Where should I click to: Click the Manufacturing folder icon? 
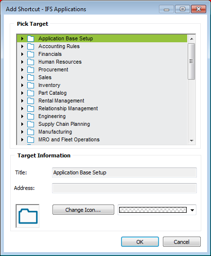click(x=31, y=132)
